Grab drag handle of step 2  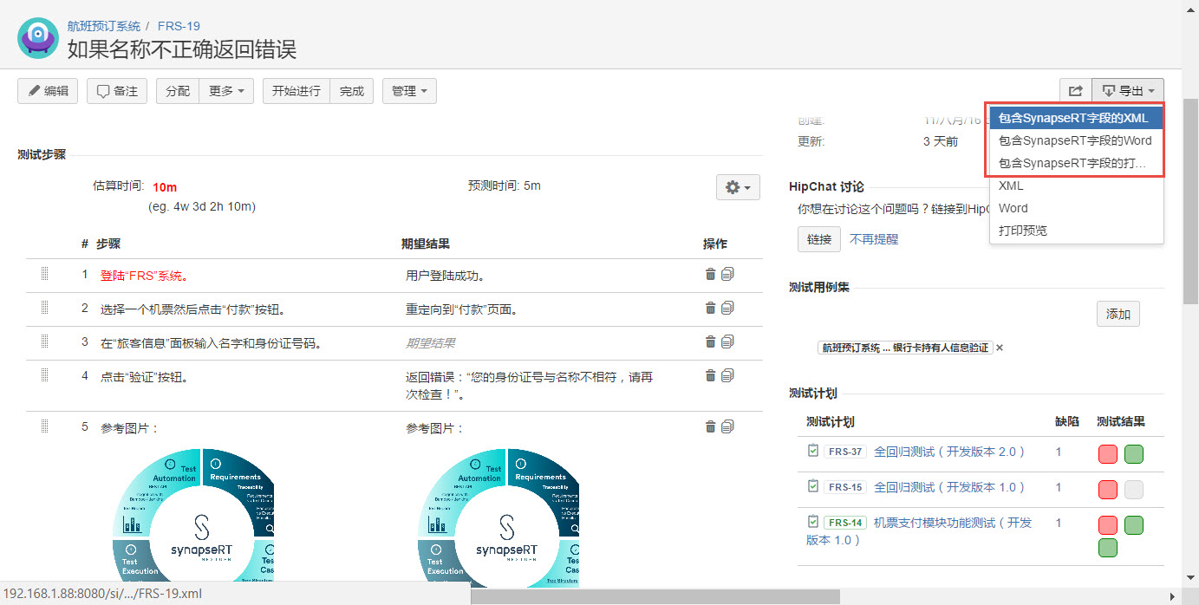(44, 308)
